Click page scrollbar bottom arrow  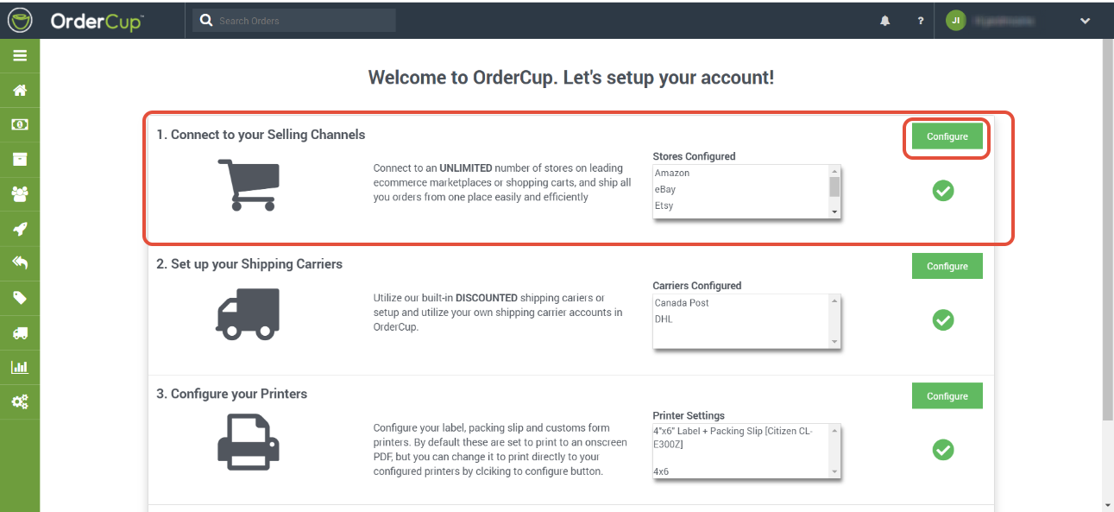[1107, 504]
